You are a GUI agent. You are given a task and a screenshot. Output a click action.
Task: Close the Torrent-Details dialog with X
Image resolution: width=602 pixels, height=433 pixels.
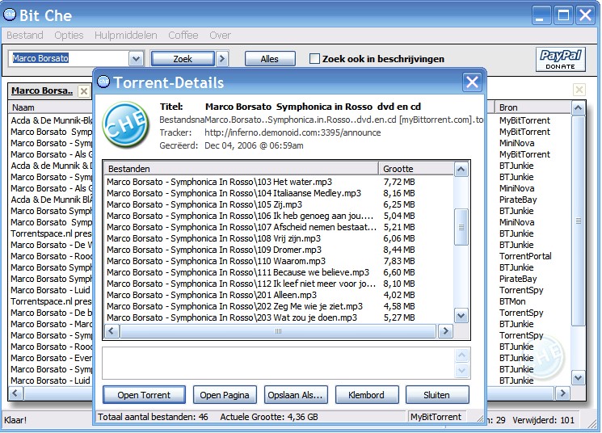point(472,82)
